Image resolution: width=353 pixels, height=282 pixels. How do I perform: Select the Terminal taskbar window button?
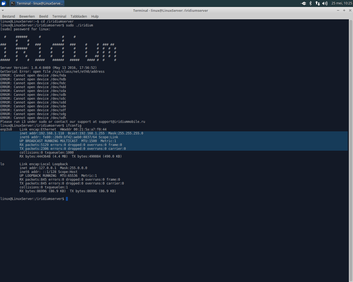pos(37,3)
